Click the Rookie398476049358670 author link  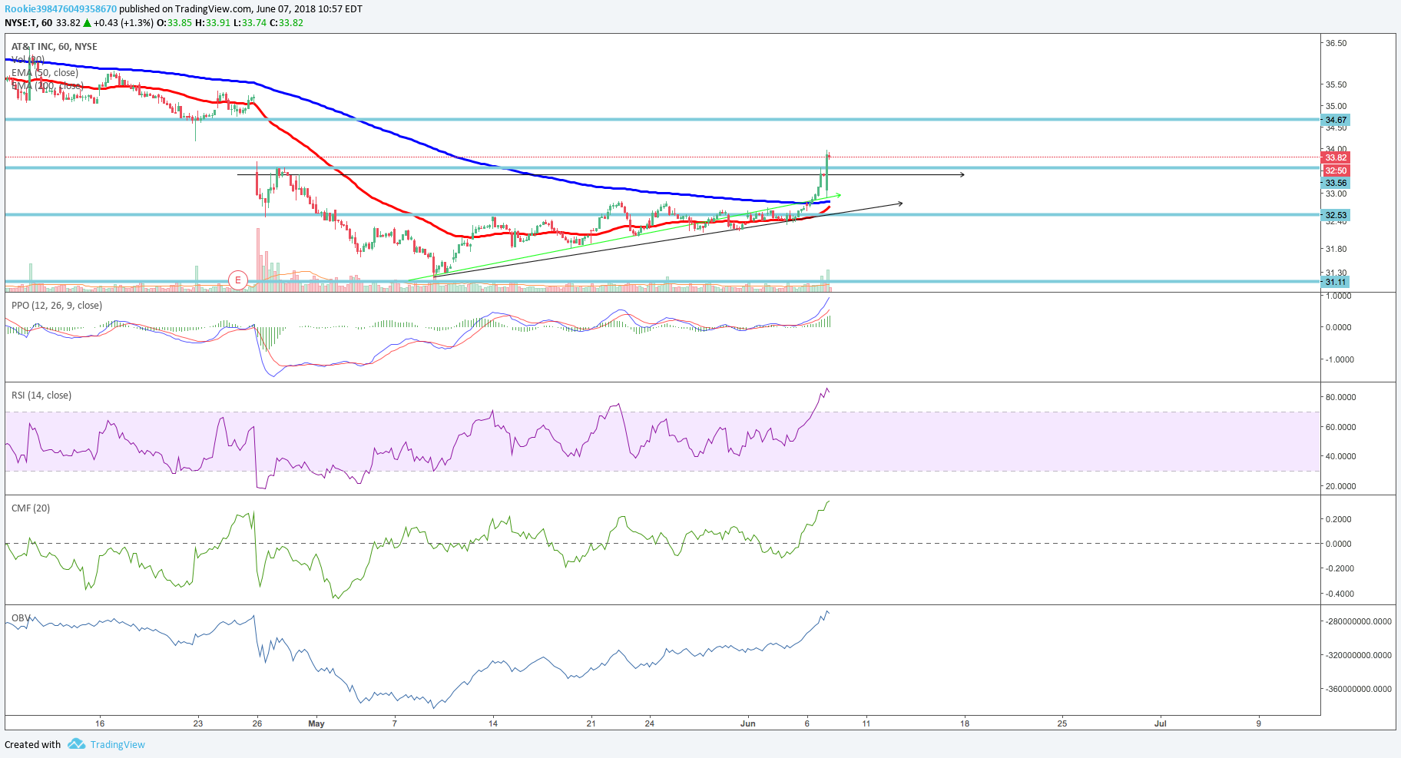61,9
